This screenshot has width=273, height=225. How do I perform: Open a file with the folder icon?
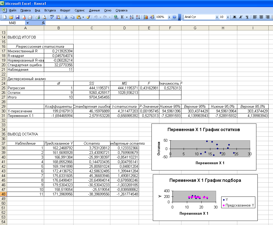11,17
